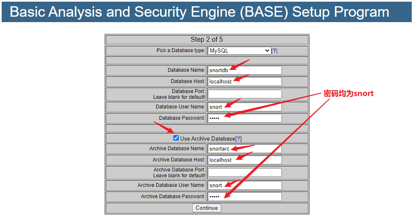Open the [?] help link beside Use Archive Database
Image resolution: width=413 pixels, height=219 pixels.
pos(238,138)
